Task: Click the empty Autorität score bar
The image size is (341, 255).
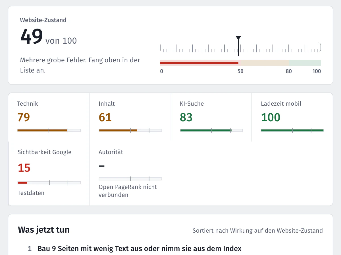Action: [130, 179]
